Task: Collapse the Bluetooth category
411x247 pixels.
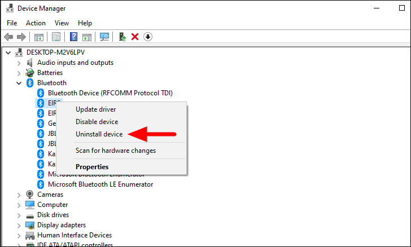Action: (19, 83)
